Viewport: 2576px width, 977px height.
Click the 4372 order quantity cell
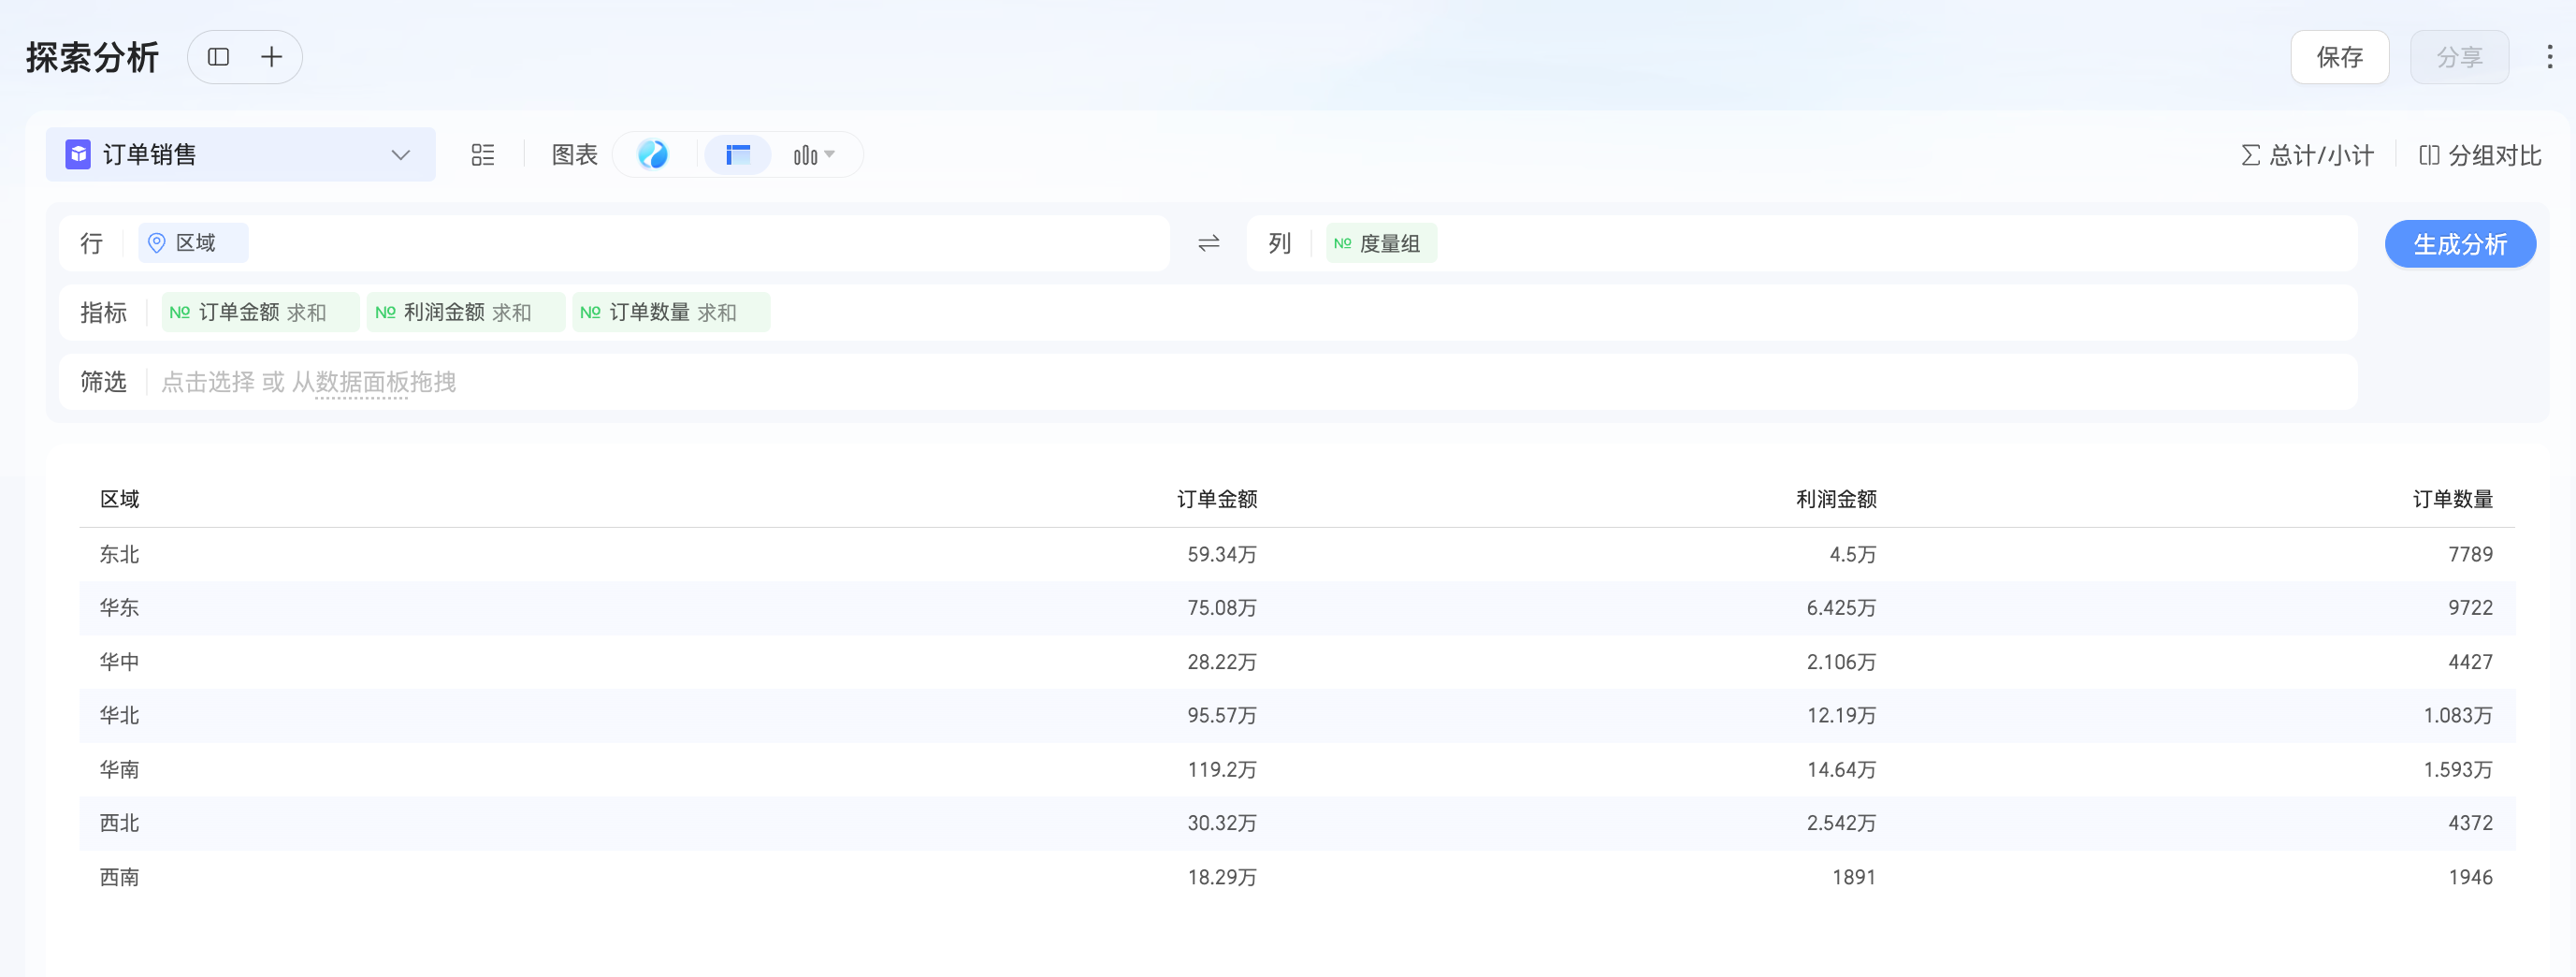[x=2470, y=823]
